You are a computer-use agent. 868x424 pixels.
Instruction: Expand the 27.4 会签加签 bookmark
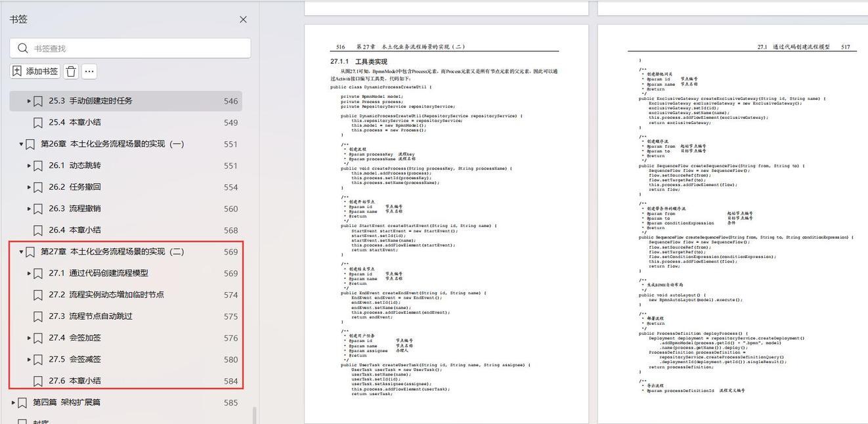[29, 338]
